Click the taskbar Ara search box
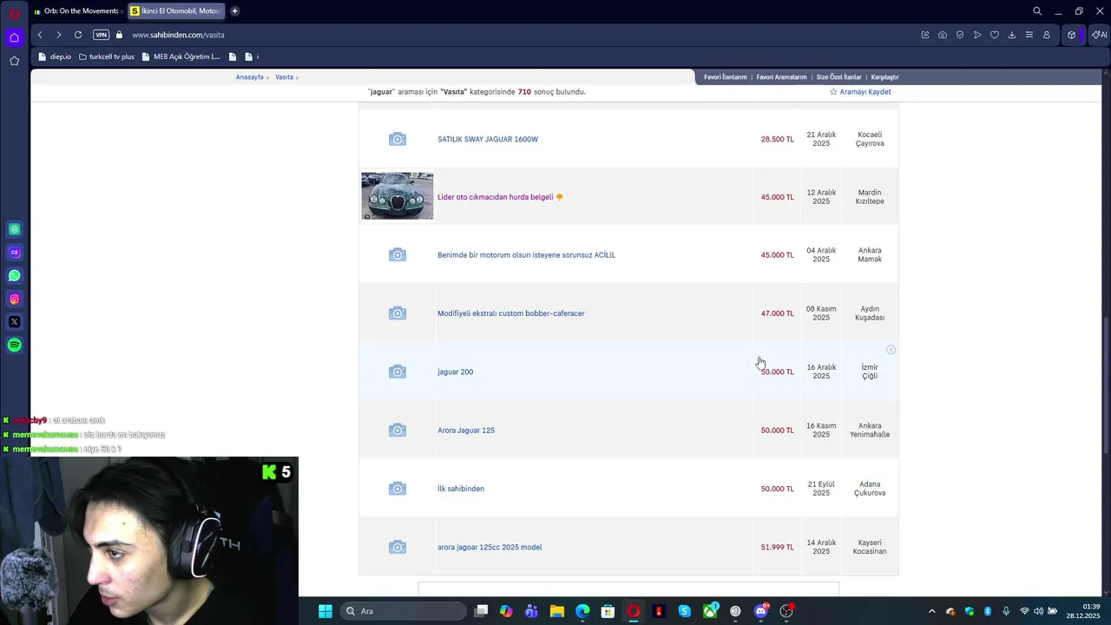This screenshot has height=625, width=1111. (403, 611)
